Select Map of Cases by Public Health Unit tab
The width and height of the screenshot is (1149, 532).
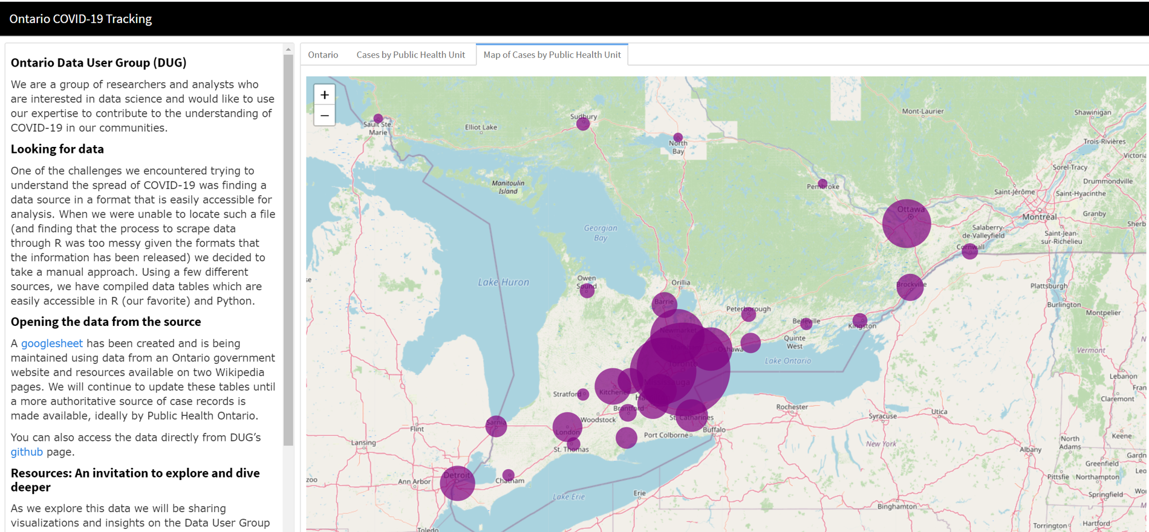pyautogui.click(x=552, y=54)
